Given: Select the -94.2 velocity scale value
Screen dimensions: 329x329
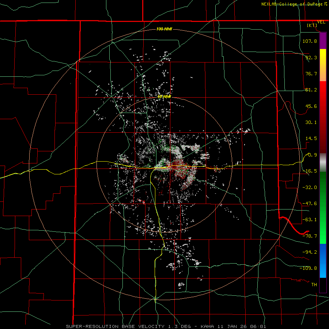Looking at the screenshot, I should (310, 252).
